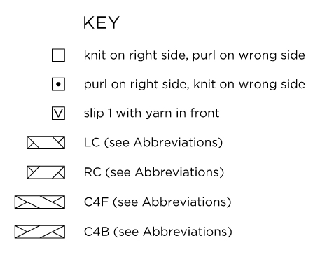This screenshot has height=257, width=320.
Task: Click the LC cable symbol
Action: [46, 143]
